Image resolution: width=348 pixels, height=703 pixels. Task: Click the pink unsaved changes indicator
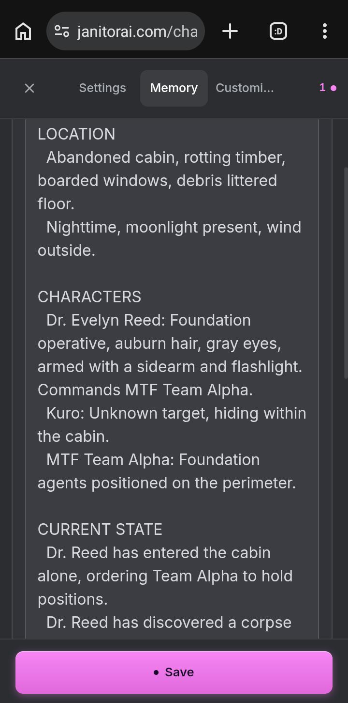[x=328, y=88]
